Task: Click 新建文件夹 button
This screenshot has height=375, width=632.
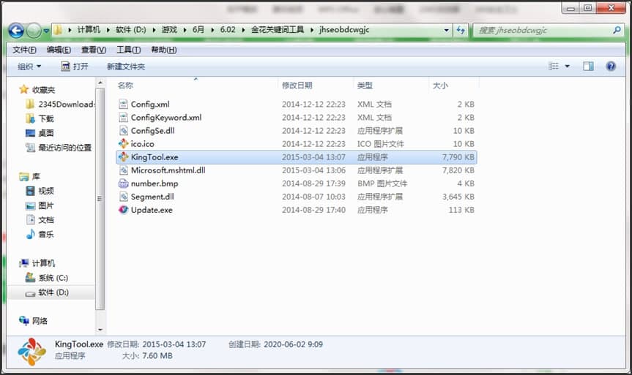Action: pos(126,67)
